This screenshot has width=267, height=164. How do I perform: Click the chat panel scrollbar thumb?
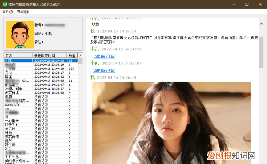(261, 52)
